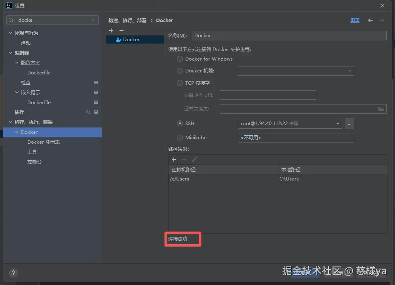Screen dimensions: 395x285
Task: Collapse the 嵌入提示 tree node
Action: (17, 92)
